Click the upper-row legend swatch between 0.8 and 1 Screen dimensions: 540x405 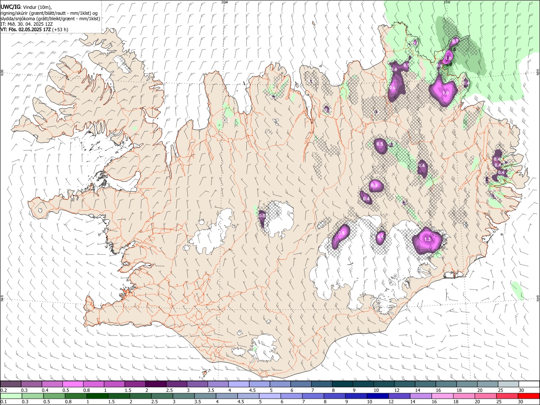(93, 384)
